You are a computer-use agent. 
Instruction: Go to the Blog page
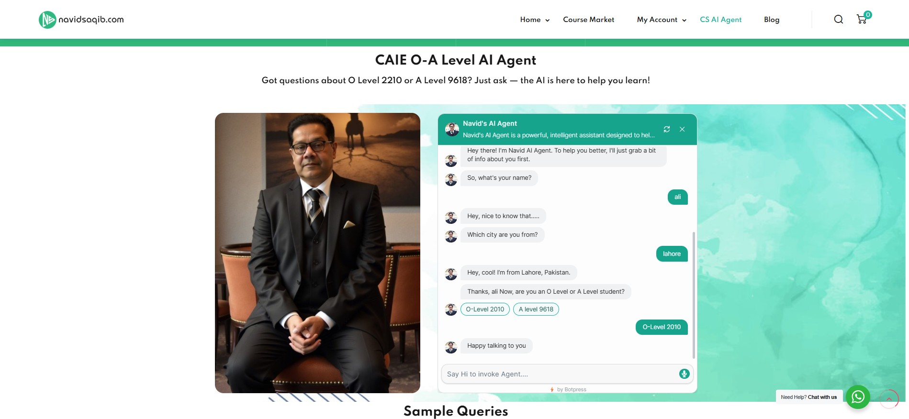tap(772, 20)
